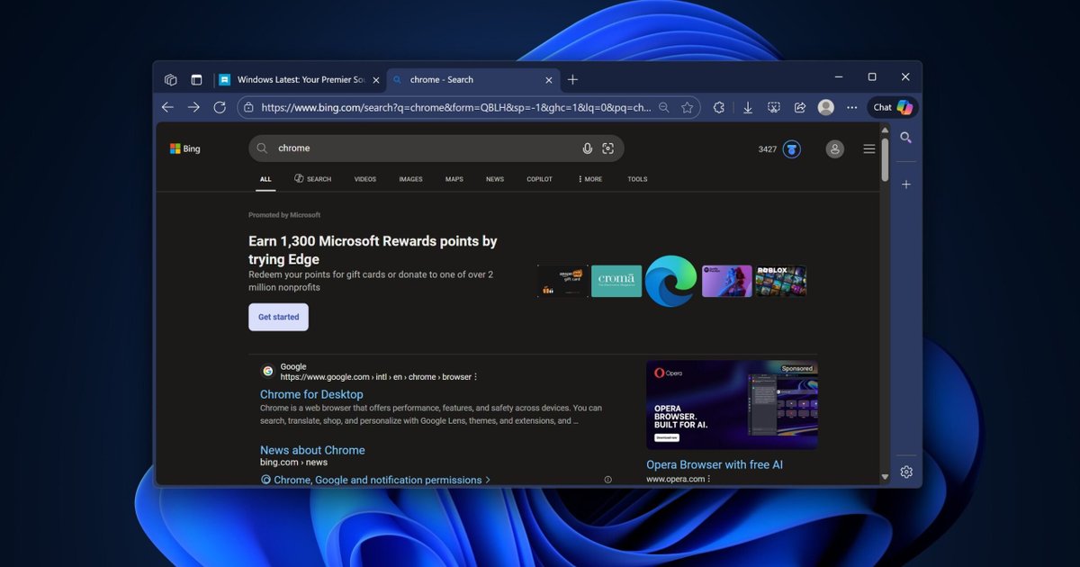Open Opera Browser with free AI link

click(715, 464)
